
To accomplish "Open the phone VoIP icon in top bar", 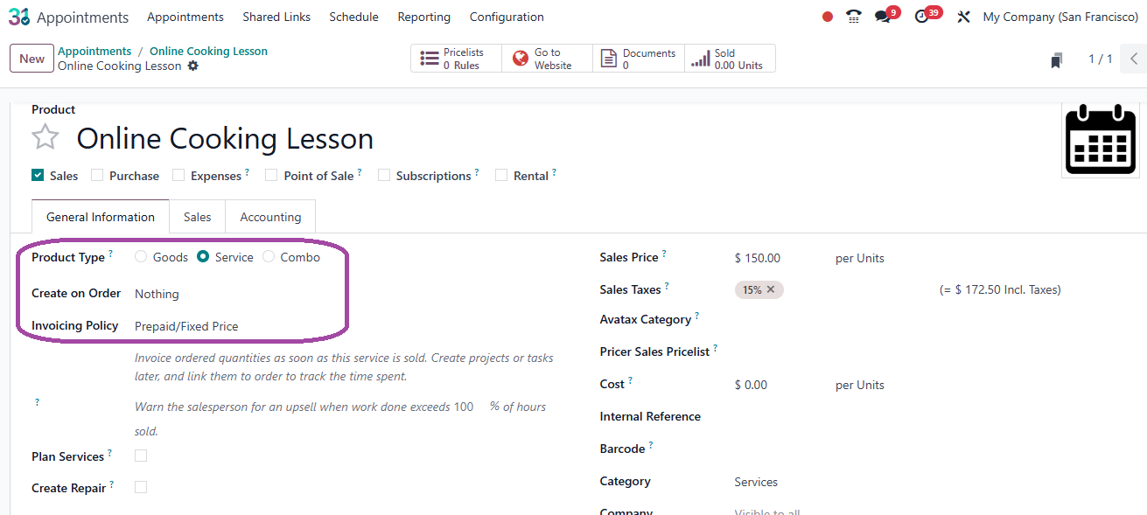I will [853, 17].
